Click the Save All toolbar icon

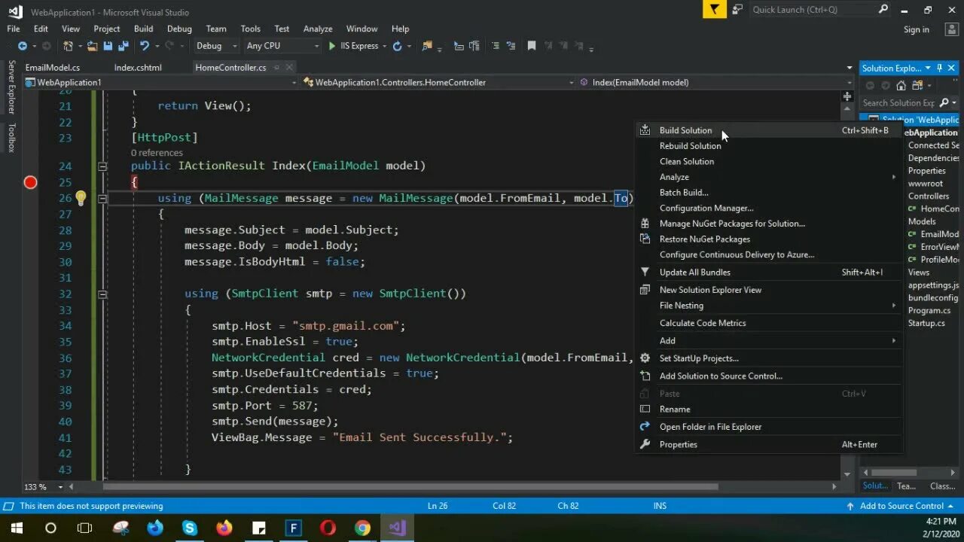tap(122, 46)
